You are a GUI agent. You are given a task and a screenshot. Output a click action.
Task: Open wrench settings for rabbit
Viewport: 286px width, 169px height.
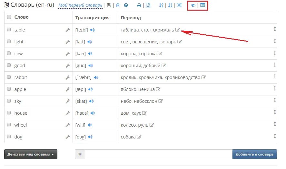coord(68,78)
